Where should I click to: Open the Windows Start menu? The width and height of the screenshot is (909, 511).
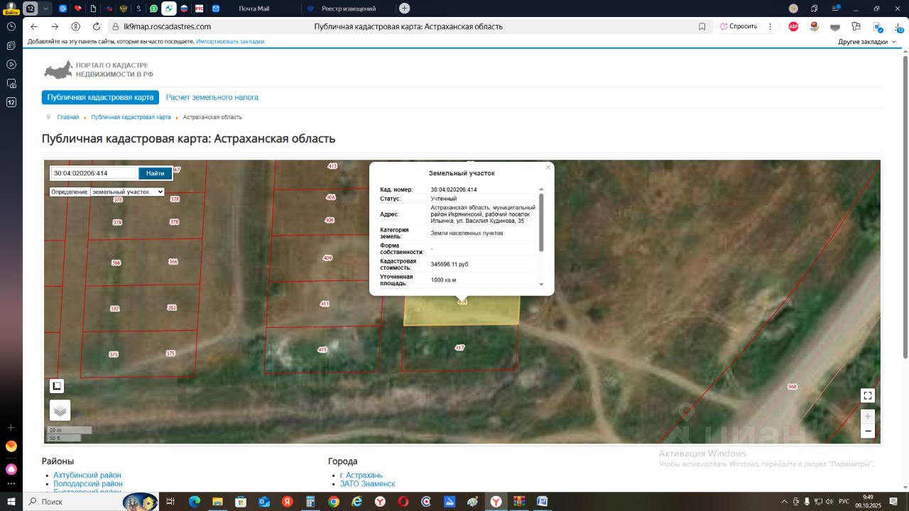(x=11, y=502)
